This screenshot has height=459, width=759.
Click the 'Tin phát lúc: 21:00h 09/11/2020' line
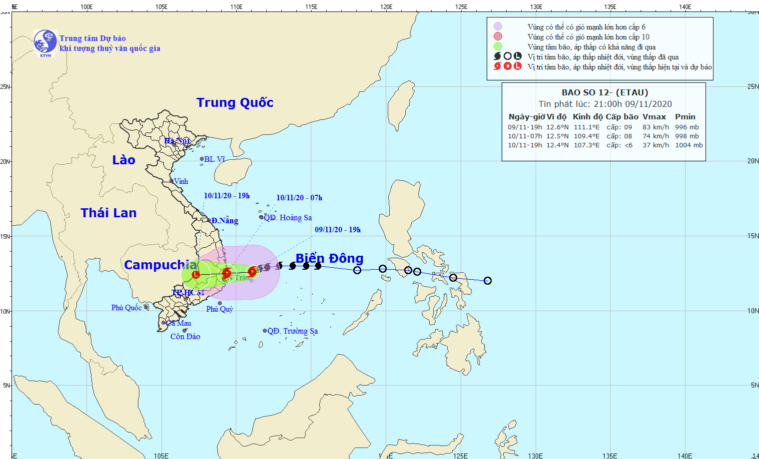point(605,104)
